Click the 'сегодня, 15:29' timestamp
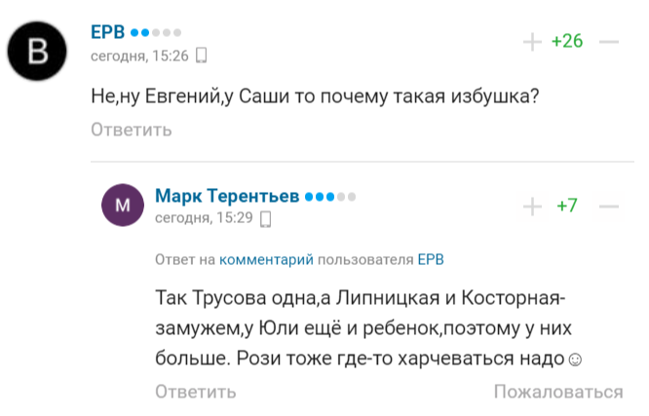 pos(204,219)
